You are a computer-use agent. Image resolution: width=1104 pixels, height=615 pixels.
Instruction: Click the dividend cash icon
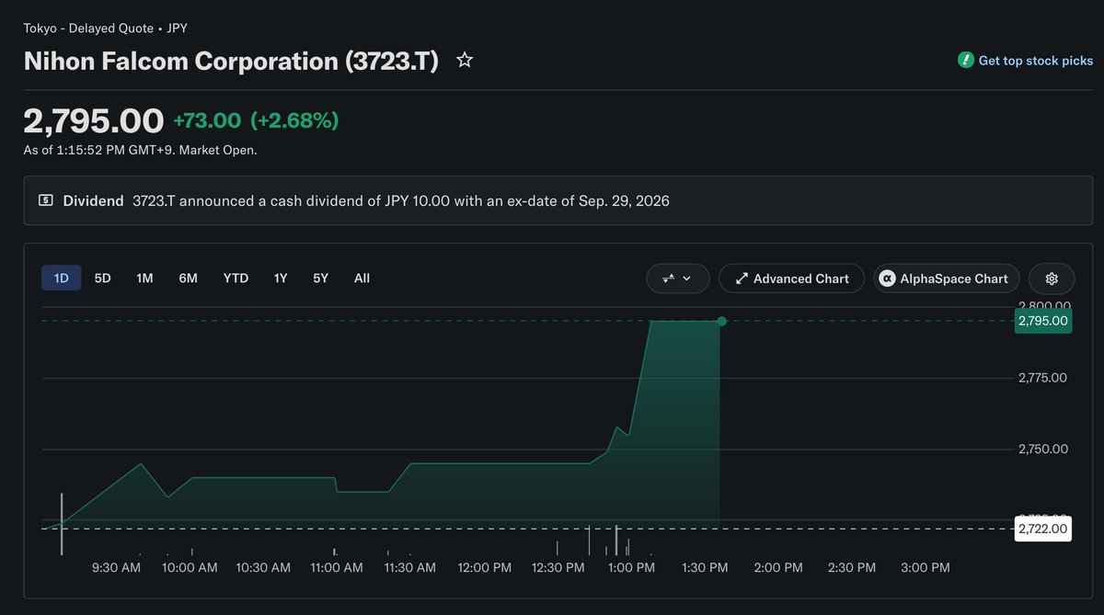pyautogui.click(x=46, y=200)
